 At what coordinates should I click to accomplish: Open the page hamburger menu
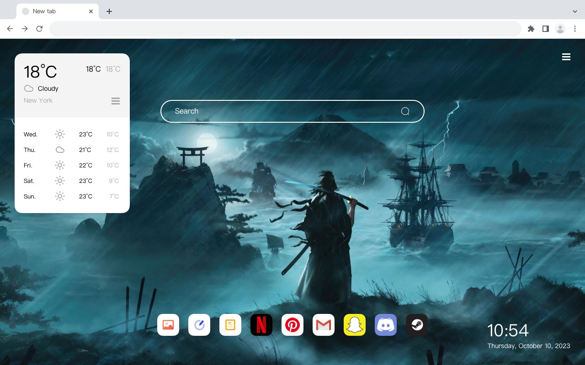click(x=566, y=57)
